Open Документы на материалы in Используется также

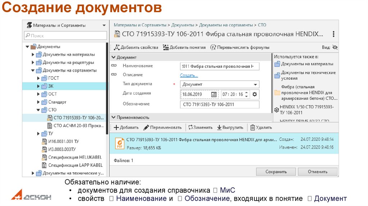(x=304, y=64)
